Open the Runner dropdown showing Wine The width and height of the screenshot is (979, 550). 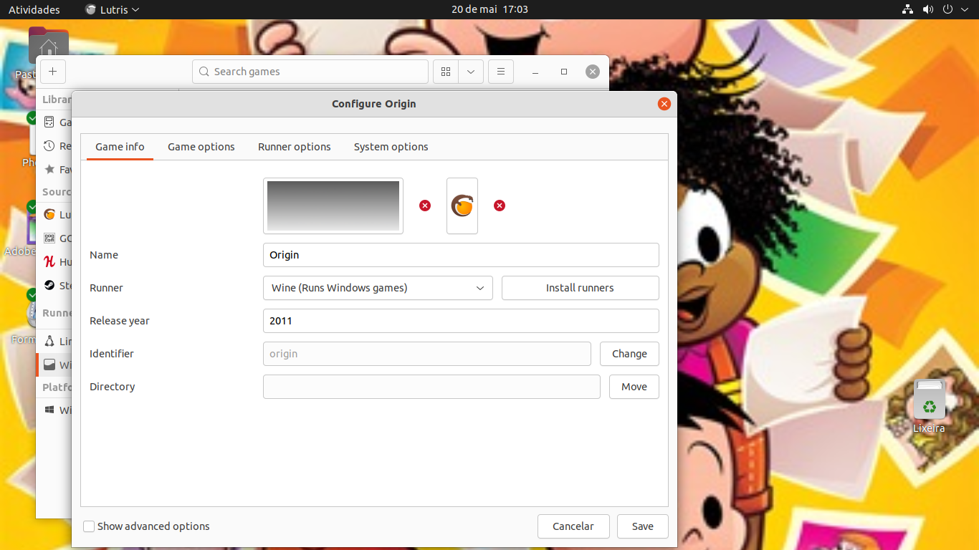[x=378, y=288]
